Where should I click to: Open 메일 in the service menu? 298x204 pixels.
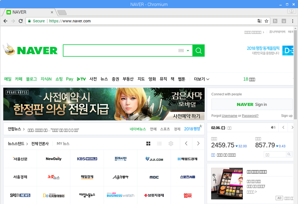8,79
